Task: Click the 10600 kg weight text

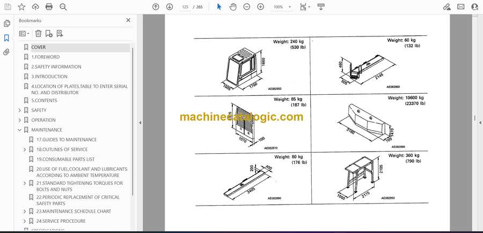Action: [x=406, y=98]
